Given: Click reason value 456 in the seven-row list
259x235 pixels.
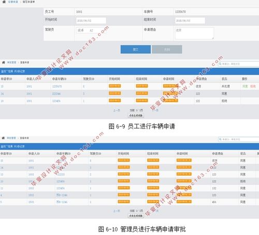Looking at the screenshot, I should 214,202.
